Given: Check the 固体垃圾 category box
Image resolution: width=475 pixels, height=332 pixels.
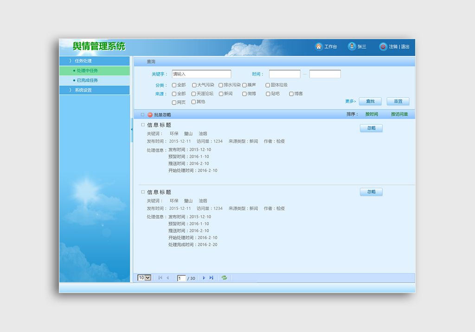Looking at the screenshot, I should coord(268,85).
